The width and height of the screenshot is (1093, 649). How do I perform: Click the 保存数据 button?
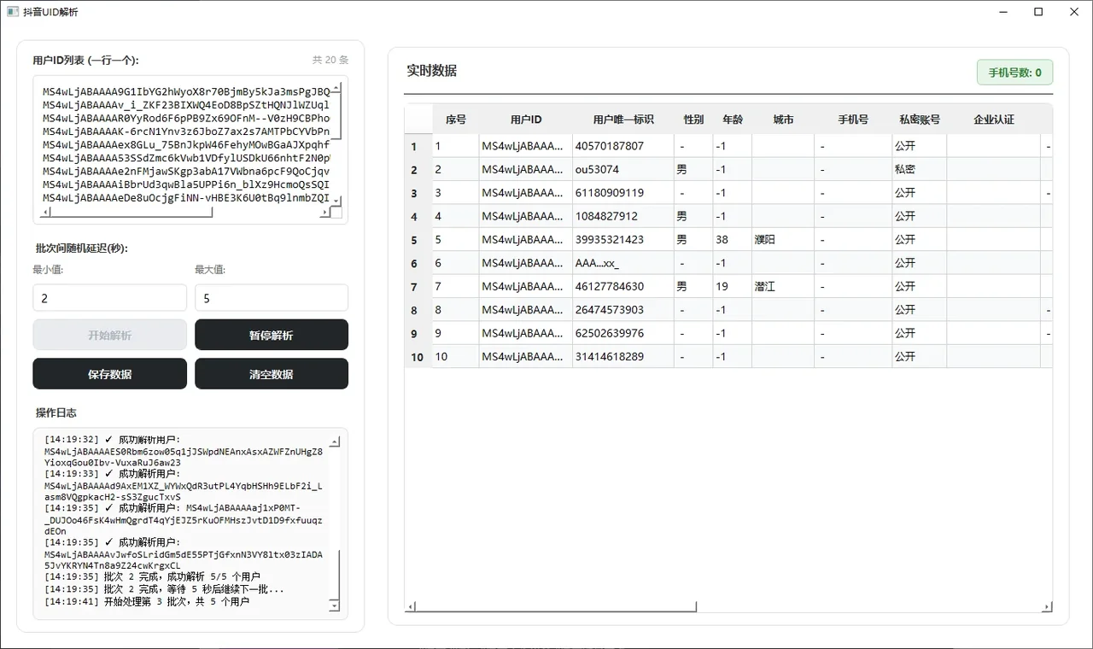click(109, 373)
